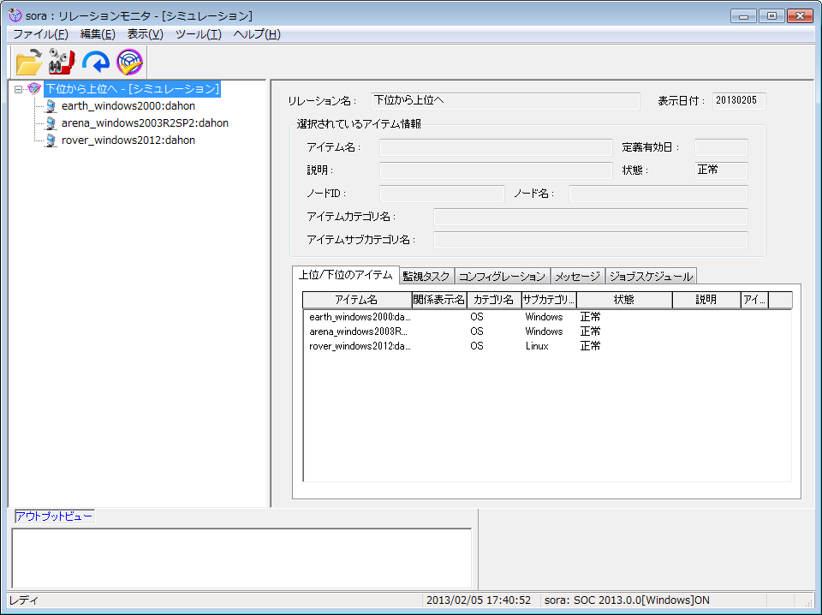Click the root relation icon in tree

point(34,88)
